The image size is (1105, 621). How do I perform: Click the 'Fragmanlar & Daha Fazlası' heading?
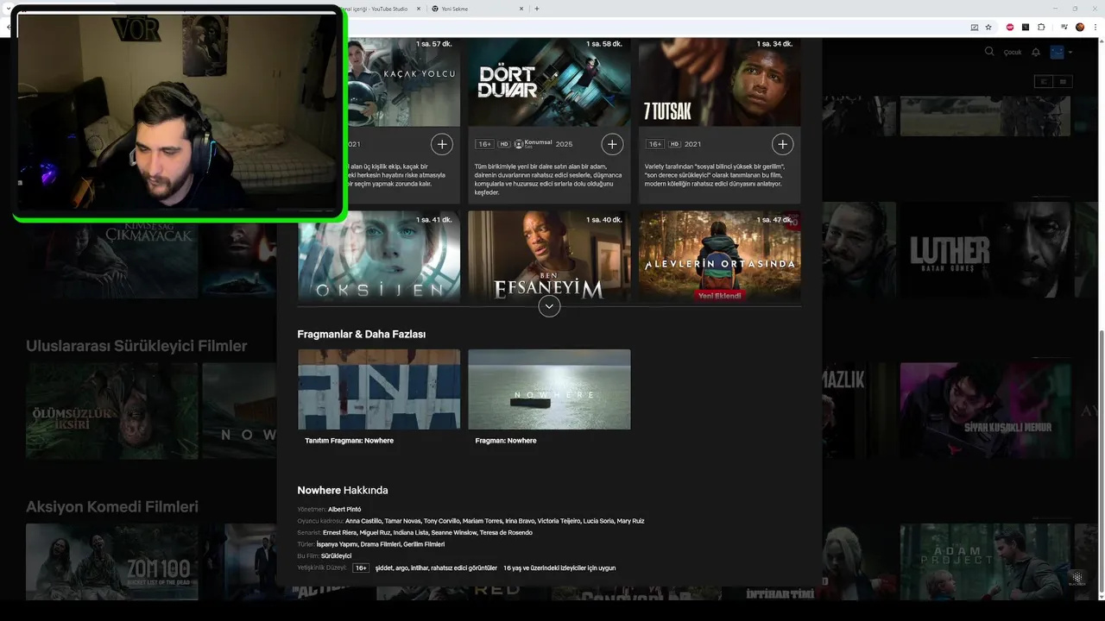(362, 334)
